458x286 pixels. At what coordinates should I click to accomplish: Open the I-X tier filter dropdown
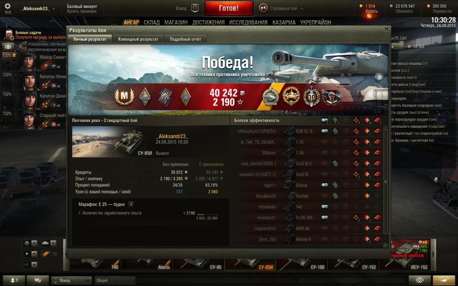pyautogui.click(x=30, y=265)
